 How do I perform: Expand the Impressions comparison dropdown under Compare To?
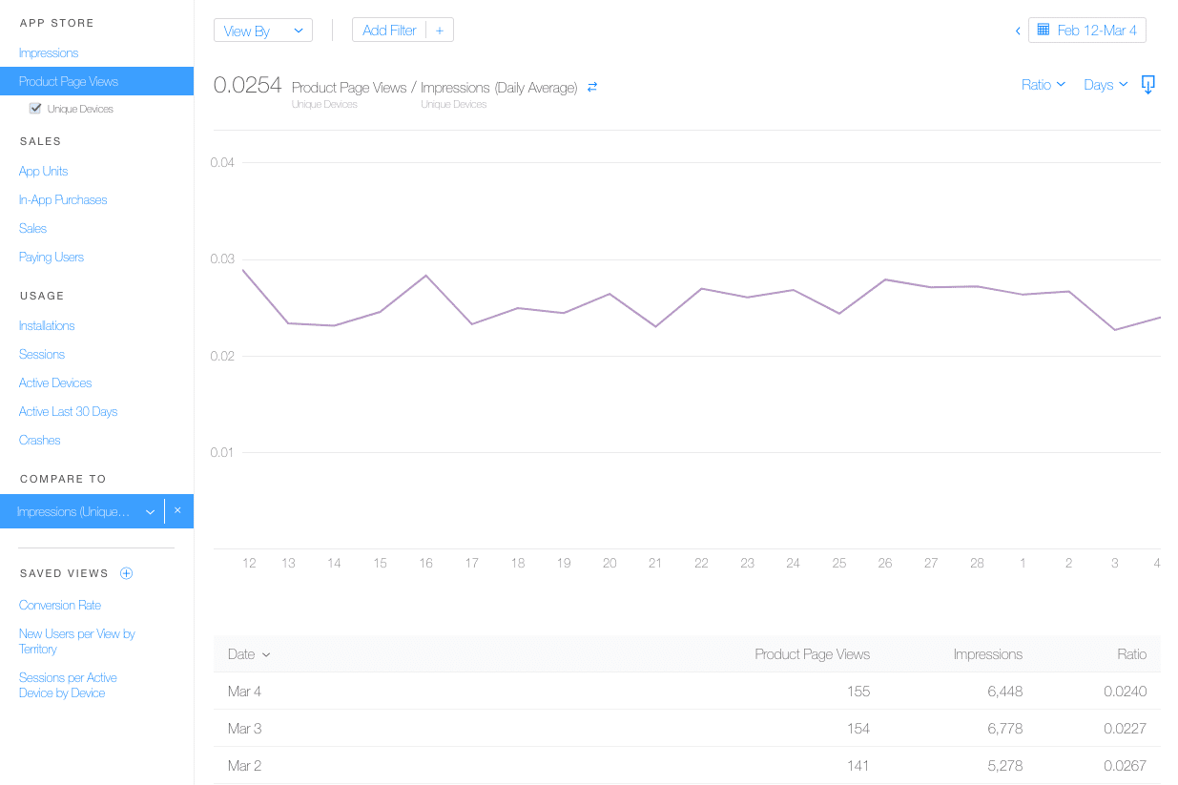tap(150, 511)
